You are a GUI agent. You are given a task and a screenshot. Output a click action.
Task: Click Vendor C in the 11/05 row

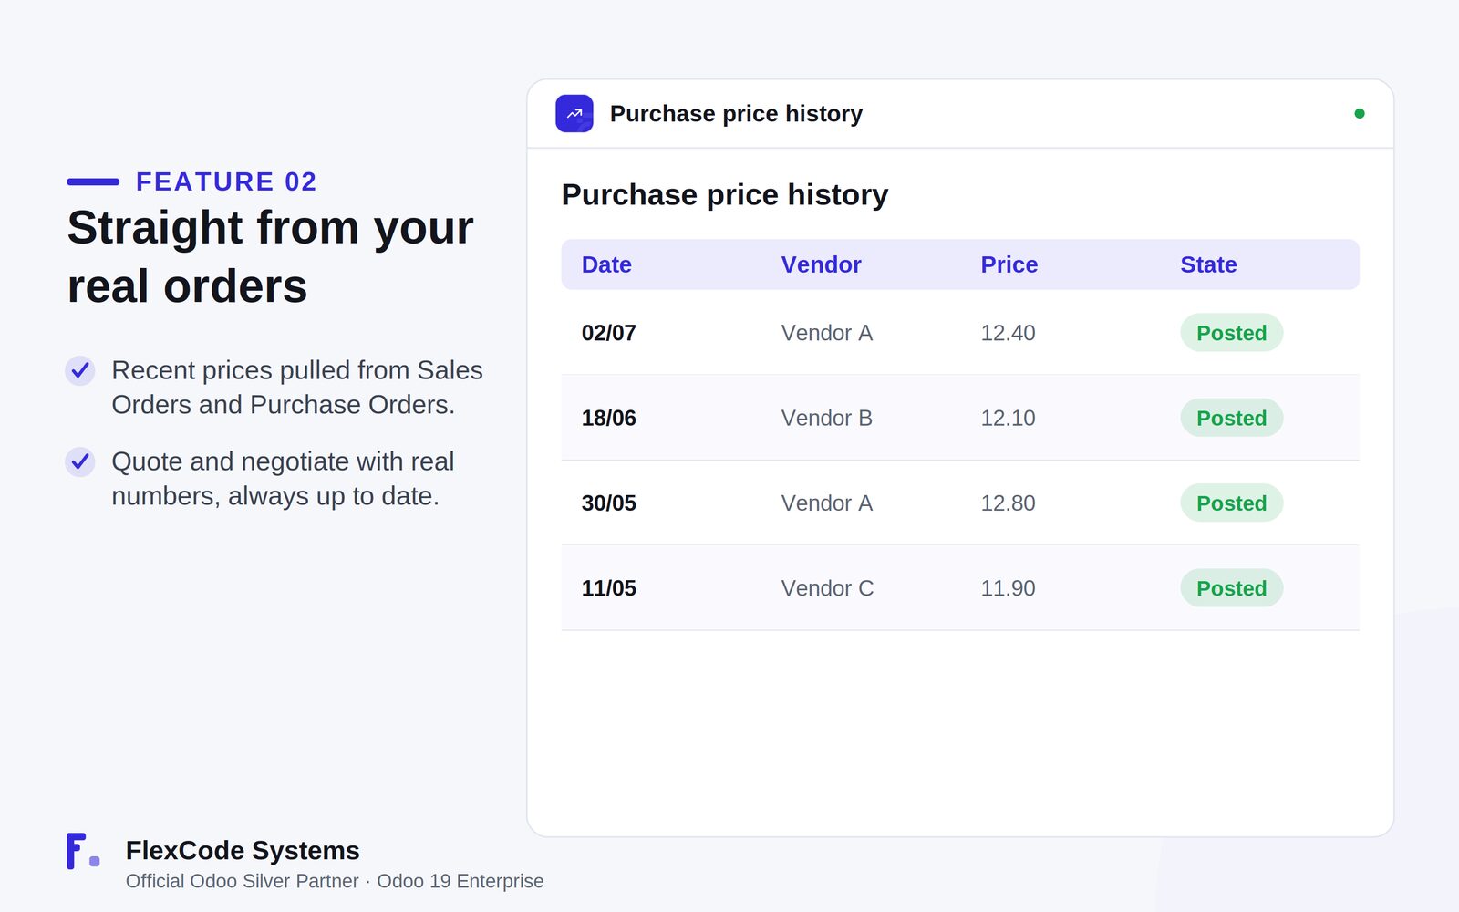827,588
